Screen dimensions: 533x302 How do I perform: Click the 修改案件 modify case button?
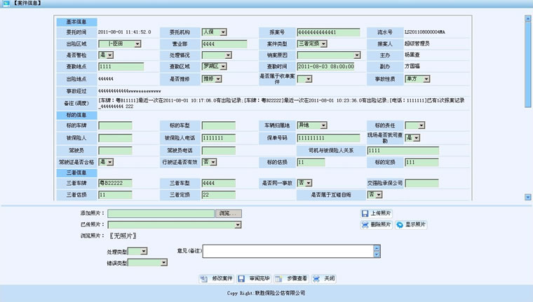(217, 279)
